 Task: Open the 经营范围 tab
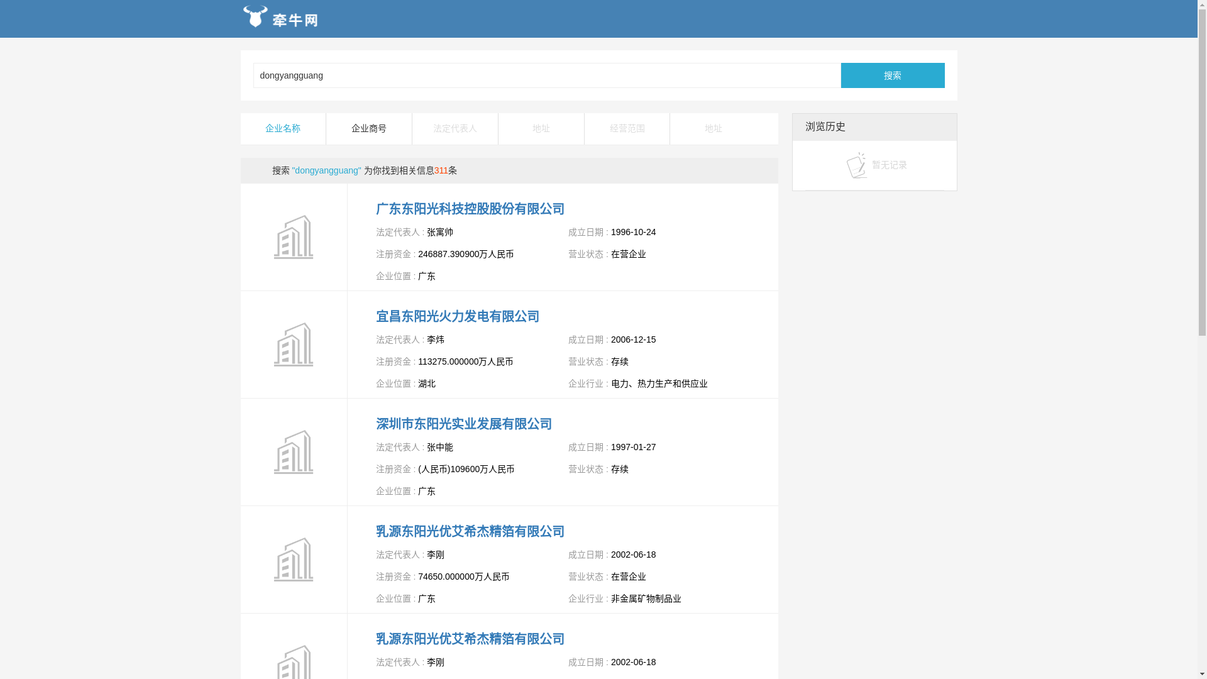pos(627,128)
